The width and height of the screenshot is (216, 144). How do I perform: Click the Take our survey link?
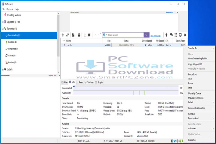click(155, 36)
